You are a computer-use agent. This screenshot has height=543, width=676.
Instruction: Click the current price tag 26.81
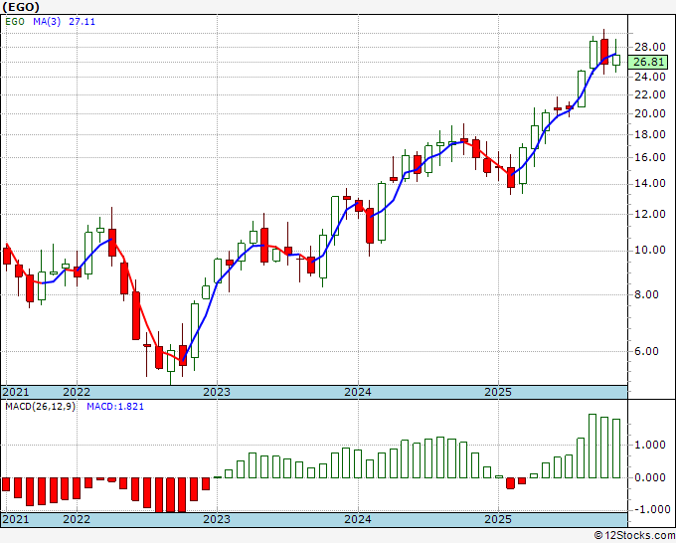coord(648,62)
